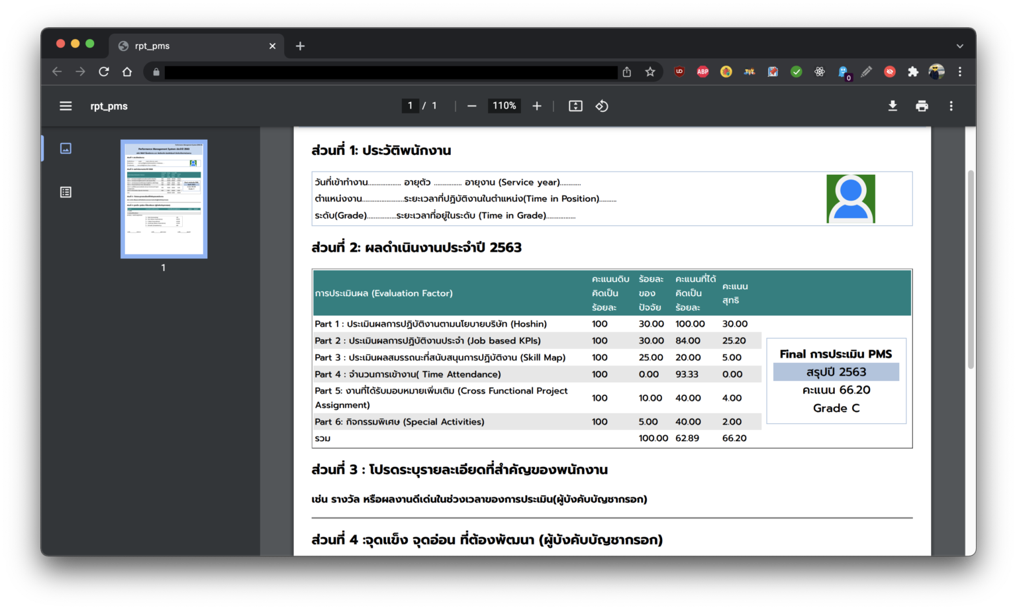This screenshot has width=1017, height=610.
Task: Bookmark this page with the star
Action: point(650,72)
